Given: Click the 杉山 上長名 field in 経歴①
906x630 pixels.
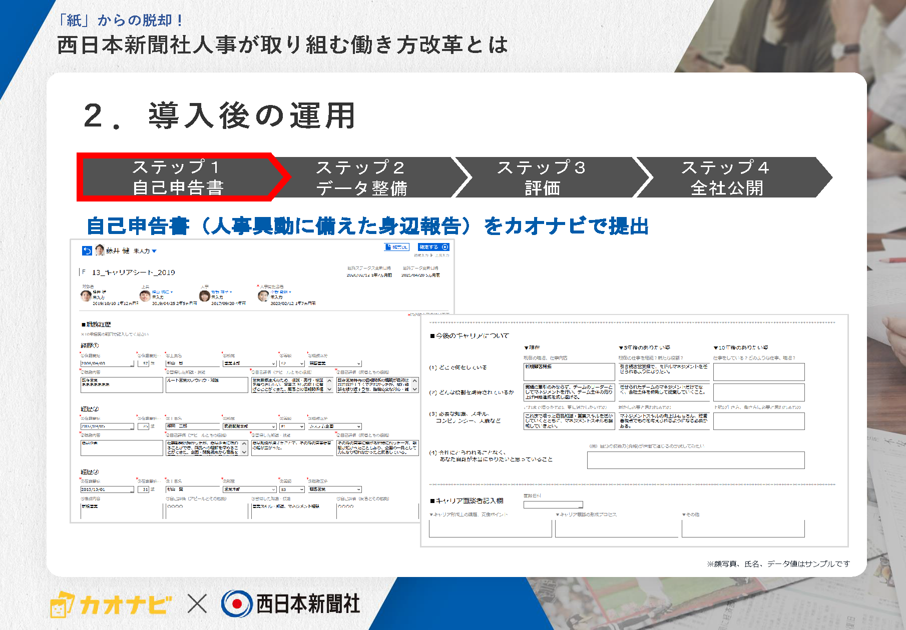Looking at the screenshot, I should pos(193,363).
